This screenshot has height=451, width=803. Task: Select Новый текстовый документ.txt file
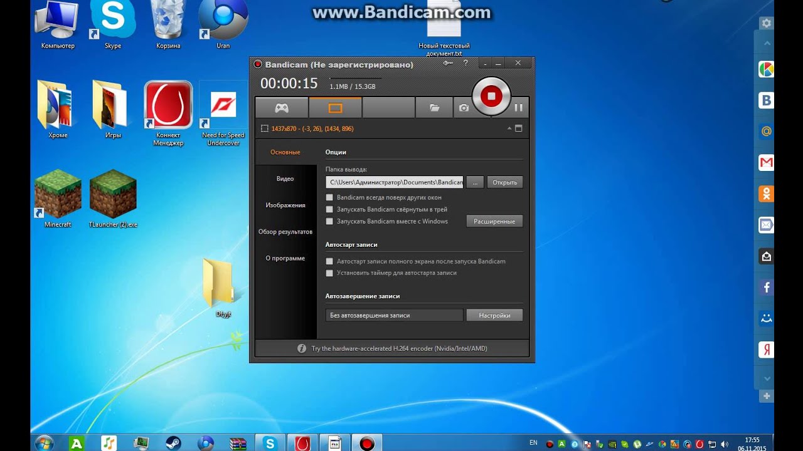[444, 28]
